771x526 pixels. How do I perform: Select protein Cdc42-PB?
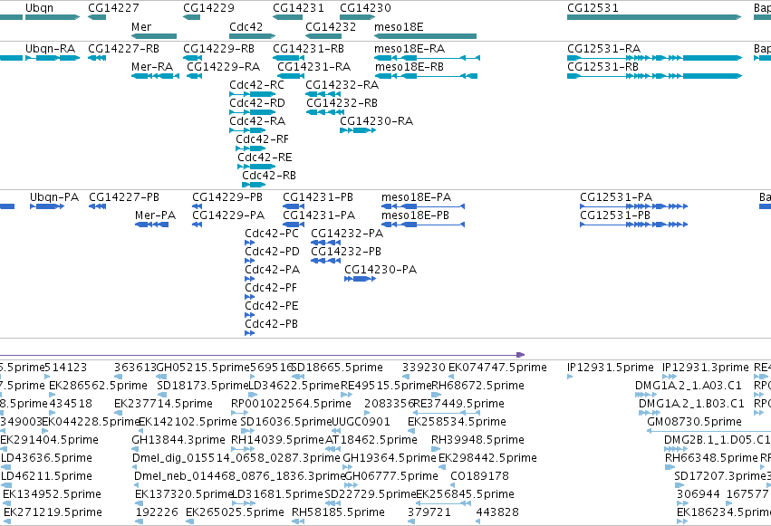coord(272,325)
